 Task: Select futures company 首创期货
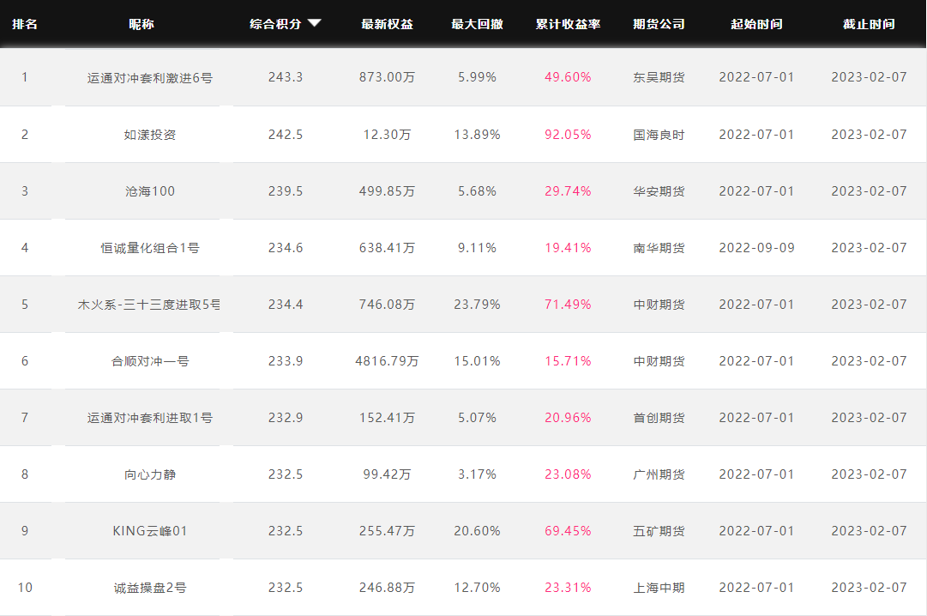click(x=659, y=418)
